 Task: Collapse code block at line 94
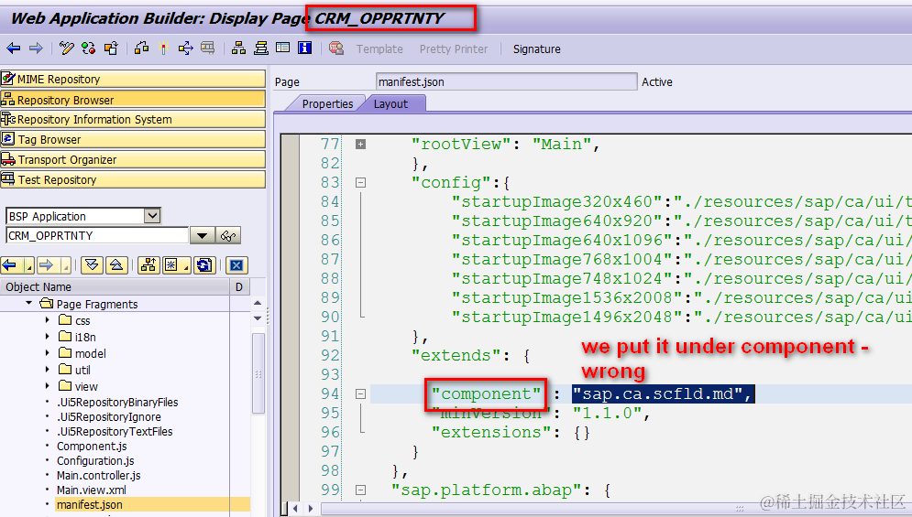coord(360,393)
